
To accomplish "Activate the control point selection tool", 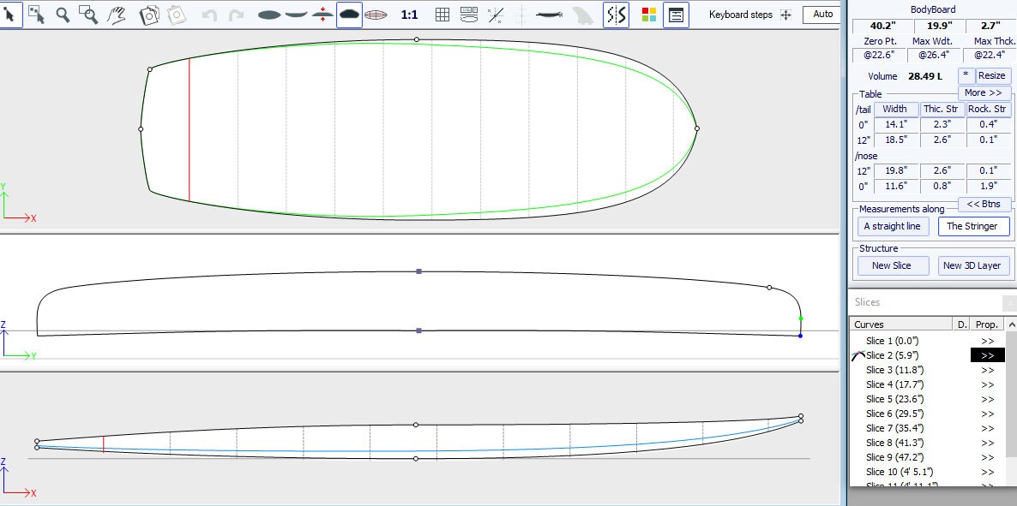I will (36, 15).
